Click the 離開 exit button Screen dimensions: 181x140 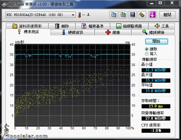[x=167, y=15]
